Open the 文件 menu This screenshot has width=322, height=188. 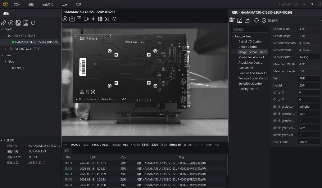[x=17, y=4]
